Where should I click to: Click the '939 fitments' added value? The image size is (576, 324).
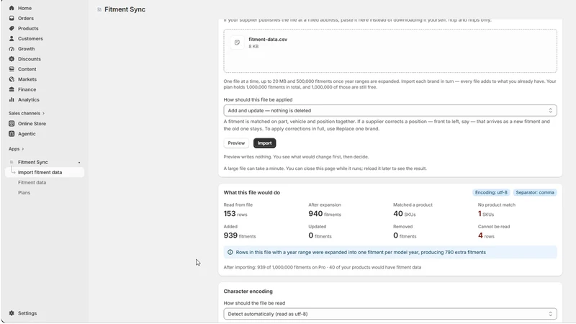(x=240, y=235)
